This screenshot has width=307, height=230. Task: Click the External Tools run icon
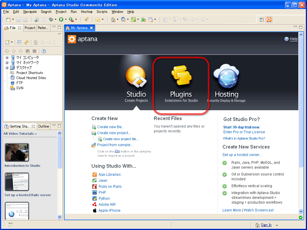(71, 19)
